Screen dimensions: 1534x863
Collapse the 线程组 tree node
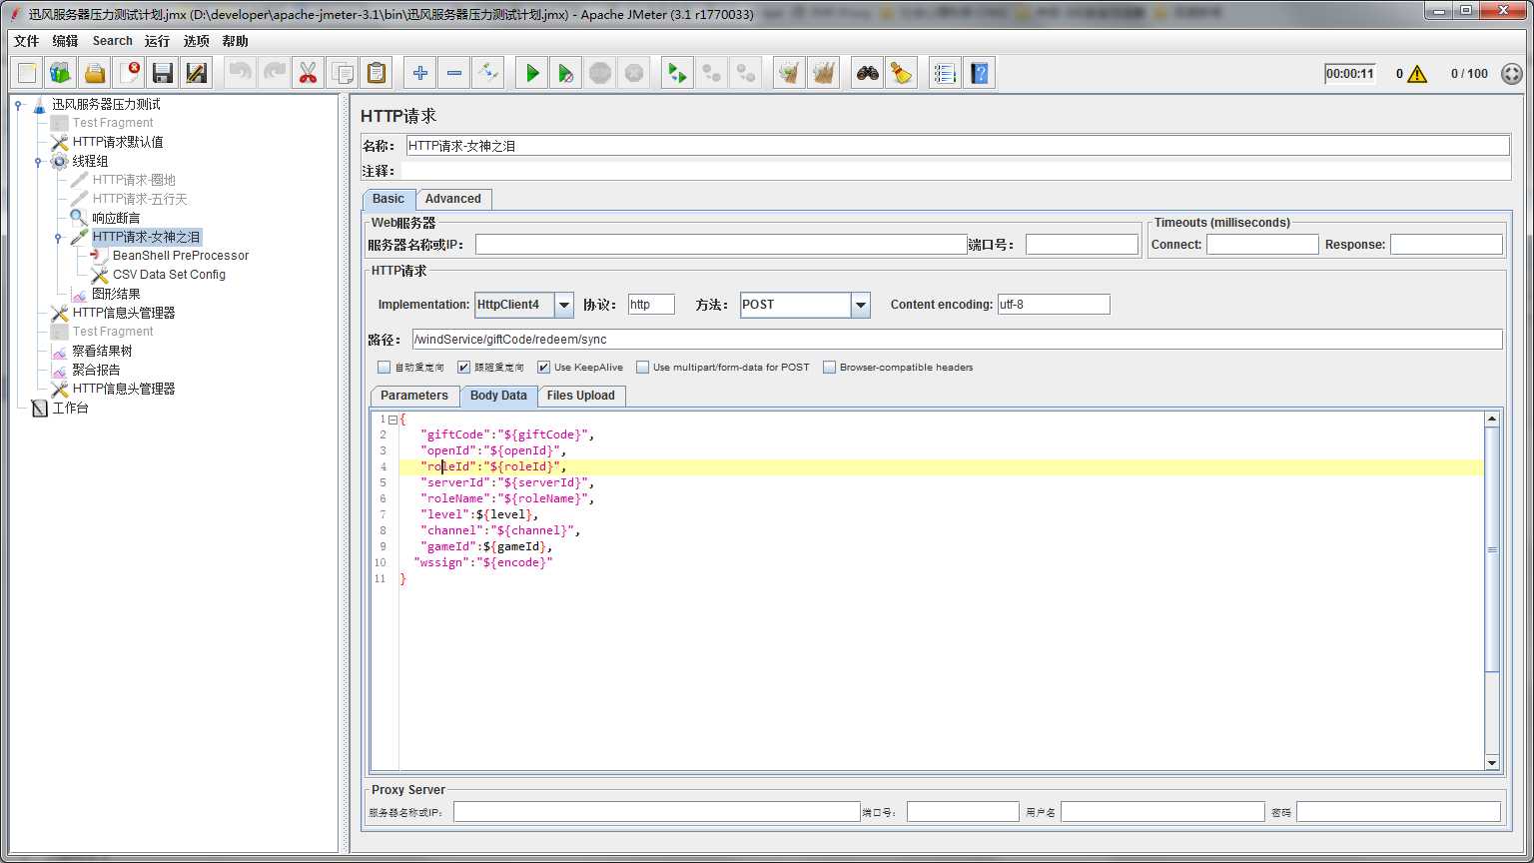38,162
